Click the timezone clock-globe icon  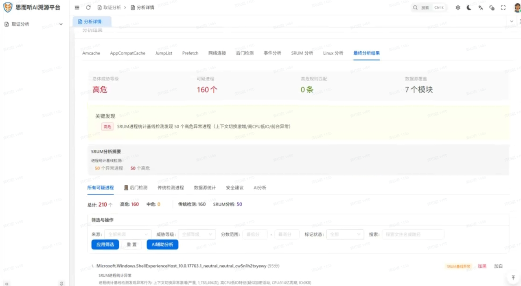[492, 8]
